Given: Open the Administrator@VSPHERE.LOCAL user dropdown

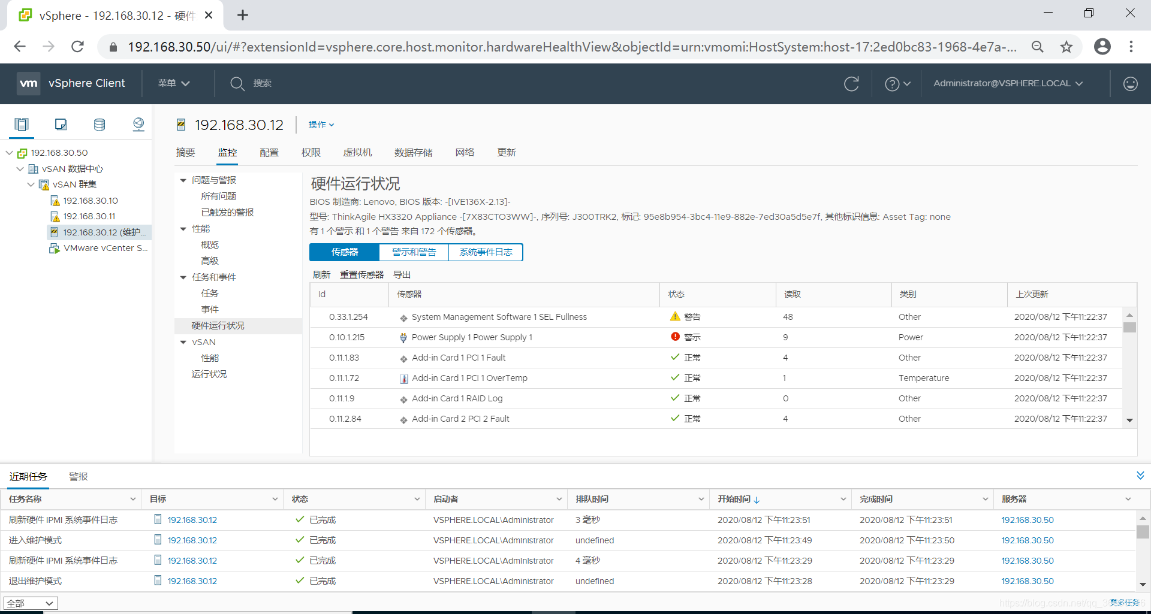Looking at the screenshot, I should coord(1008,83).
